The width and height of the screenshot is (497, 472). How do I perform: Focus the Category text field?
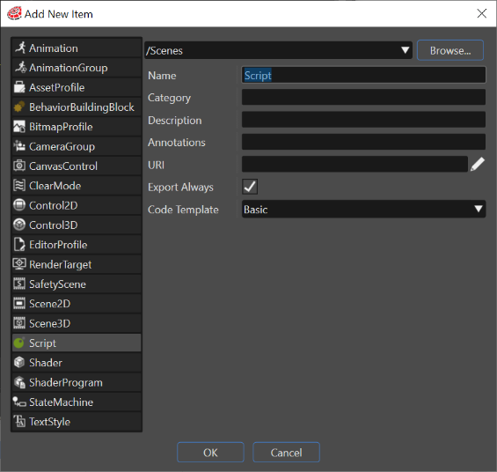[x=363, y=97]
